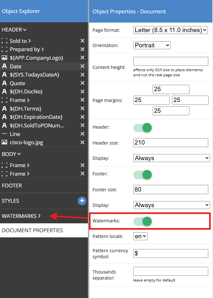The image size is (213, 298).
Task: Open the WATERMARKS section
Action: pyautogui.click(x=21, y=216)
